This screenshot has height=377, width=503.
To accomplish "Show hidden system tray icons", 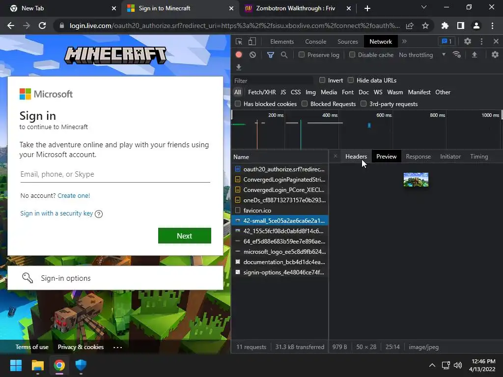I will tap(432, 365).
